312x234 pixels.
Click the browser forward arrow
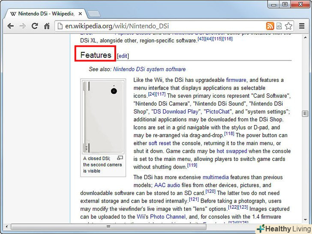click(x=22, y=26)
